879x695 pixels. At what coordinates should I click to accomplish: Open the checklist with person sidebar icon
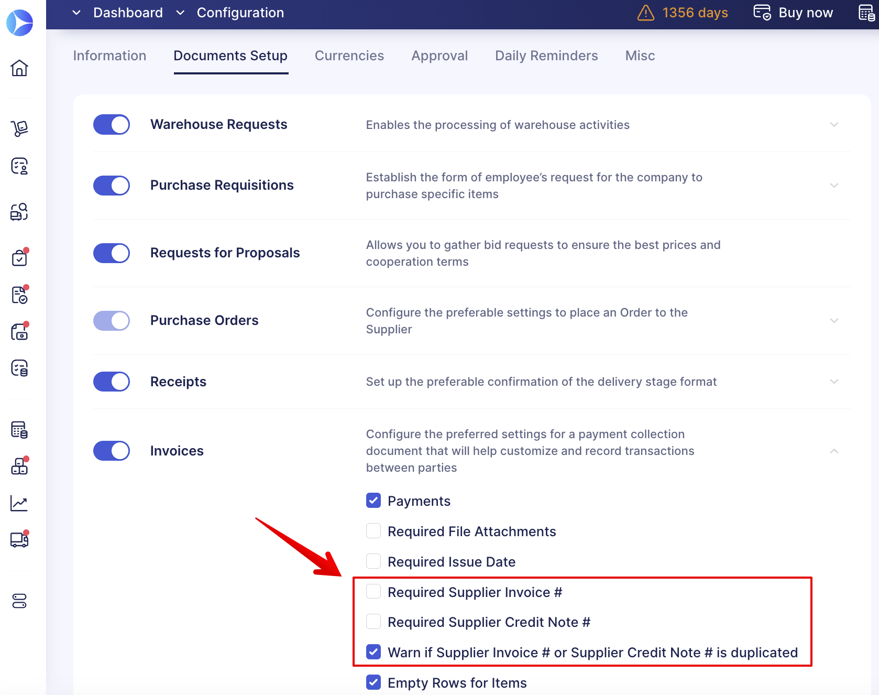[19, 166]
